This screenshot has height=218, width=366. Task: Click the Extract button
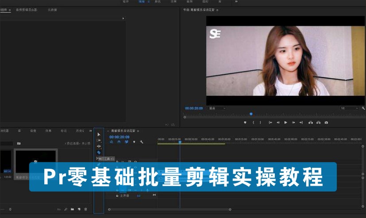pos(318,122)
